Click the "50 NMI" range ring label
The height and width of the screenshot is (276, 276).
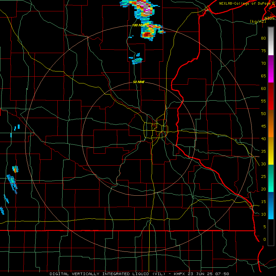139,82
